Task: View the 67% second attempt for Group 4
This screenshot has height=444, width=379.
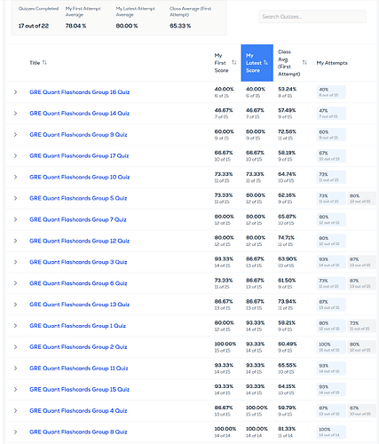Action: (x=361, y=410)
